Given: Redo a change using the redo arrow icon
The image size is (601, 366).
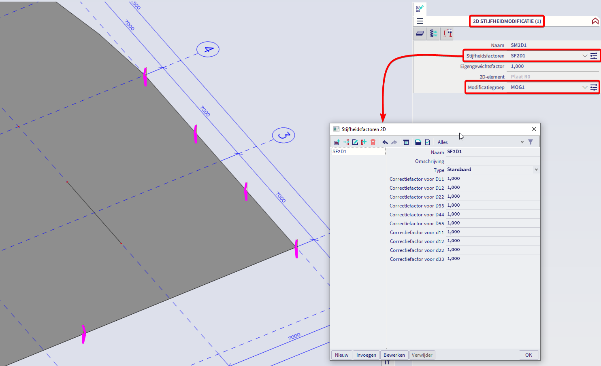Looking at the screenshot, I should point(394,142).
